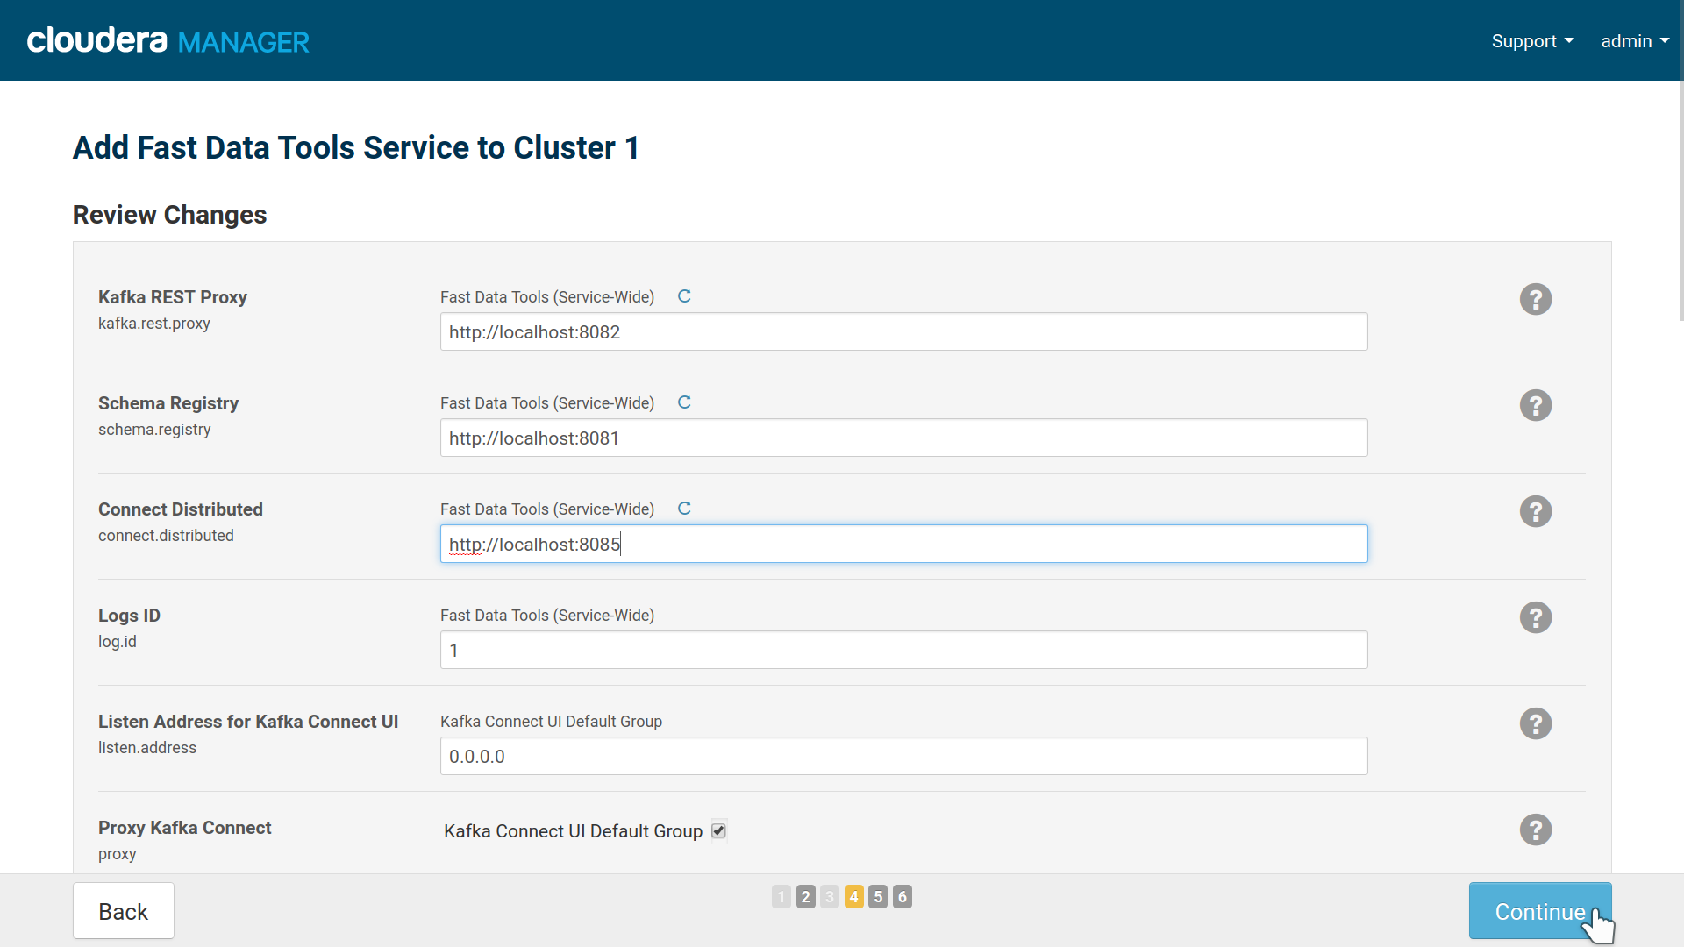Open the Support dropdown menu

pos(1532,41)
